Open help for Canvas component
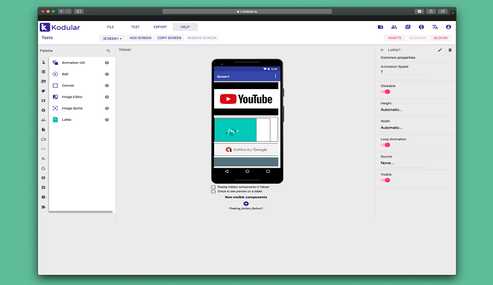The image size is (493, 285). coord(107,86)
